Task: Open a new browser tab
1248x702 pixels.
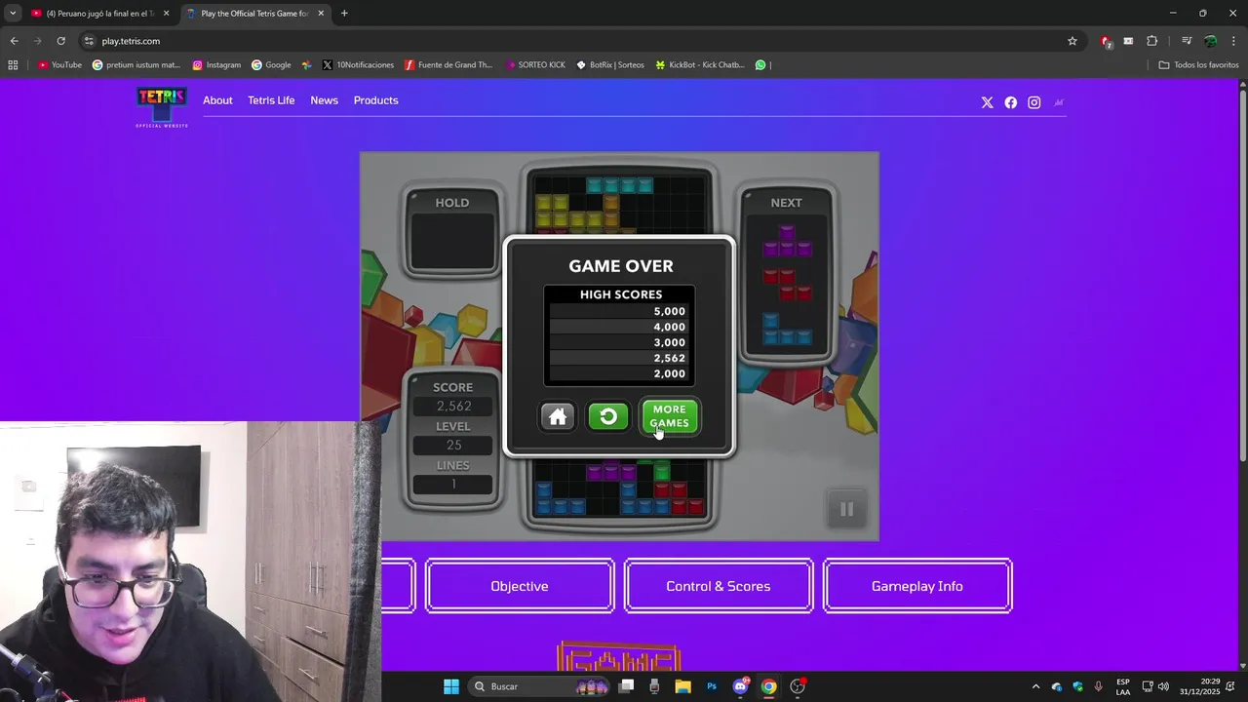Action: click(x=344, y=14)
